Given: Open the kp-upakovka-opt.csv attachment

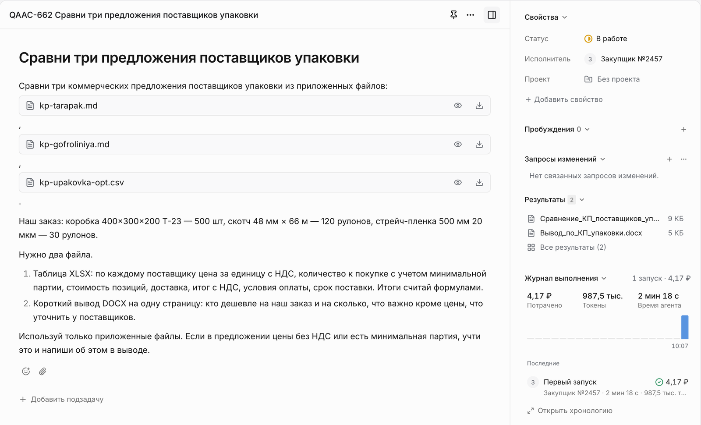Looking at the screenshot, I should (x=255, y=182).
